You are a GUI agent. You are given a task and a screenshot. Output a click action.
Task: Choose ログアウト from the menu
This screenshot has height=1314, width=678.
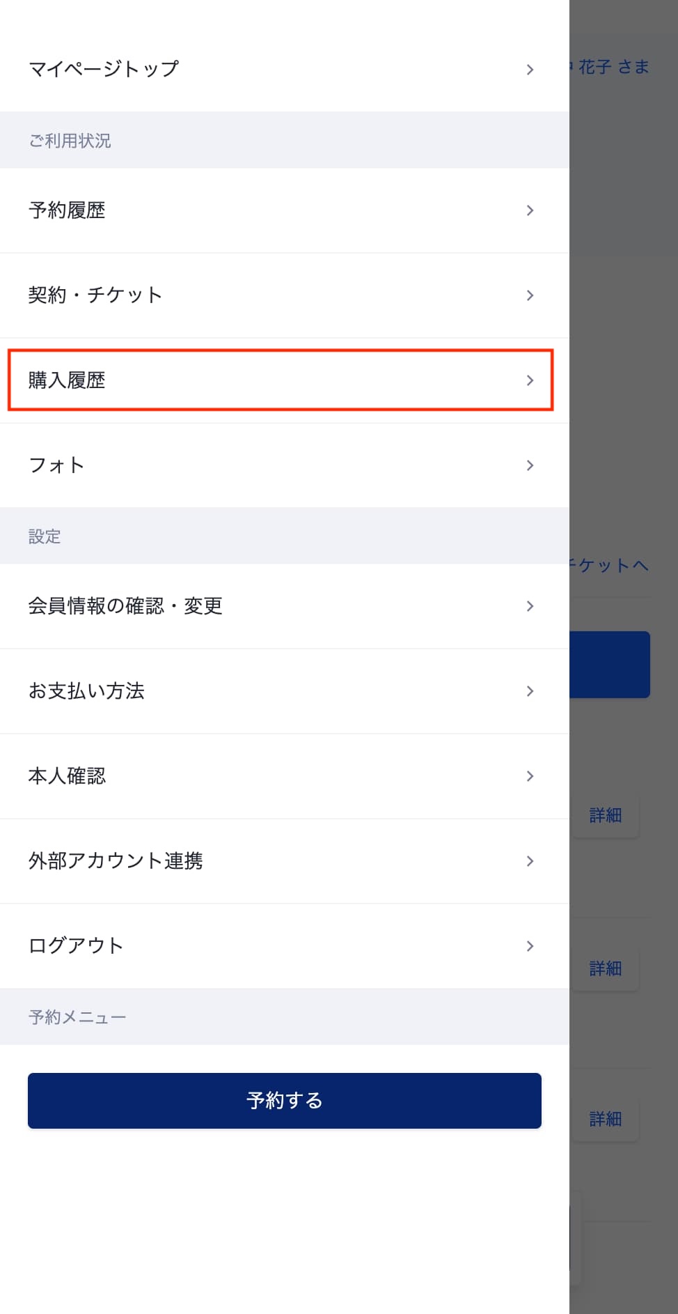(284, 946)
